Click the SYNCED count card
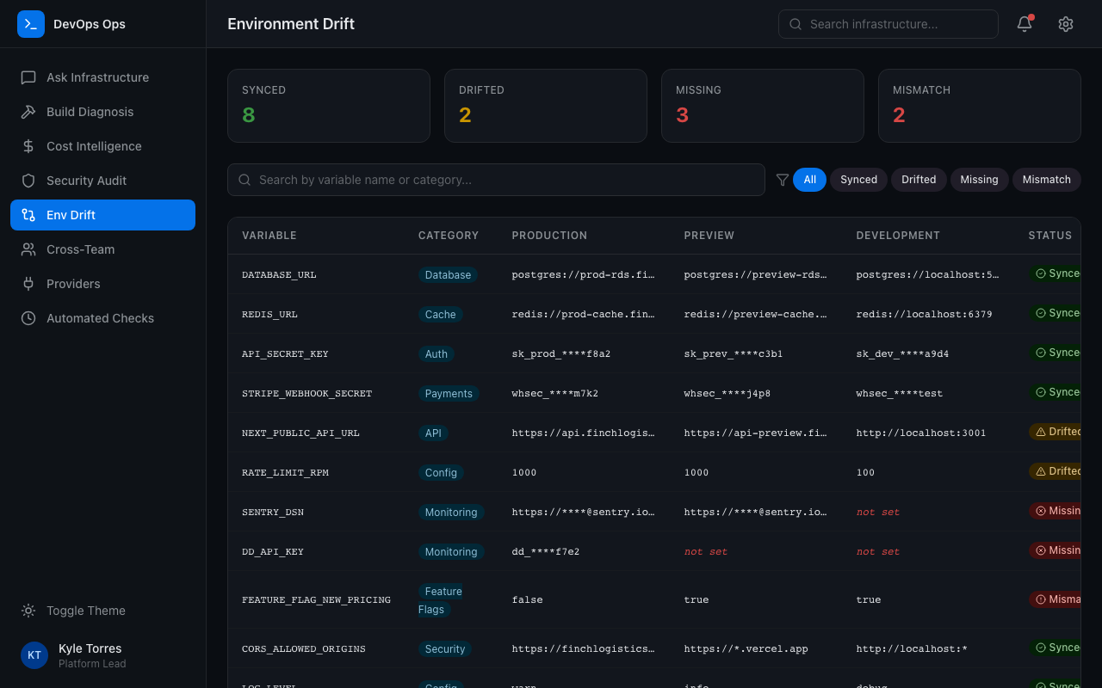 point(329,105)
